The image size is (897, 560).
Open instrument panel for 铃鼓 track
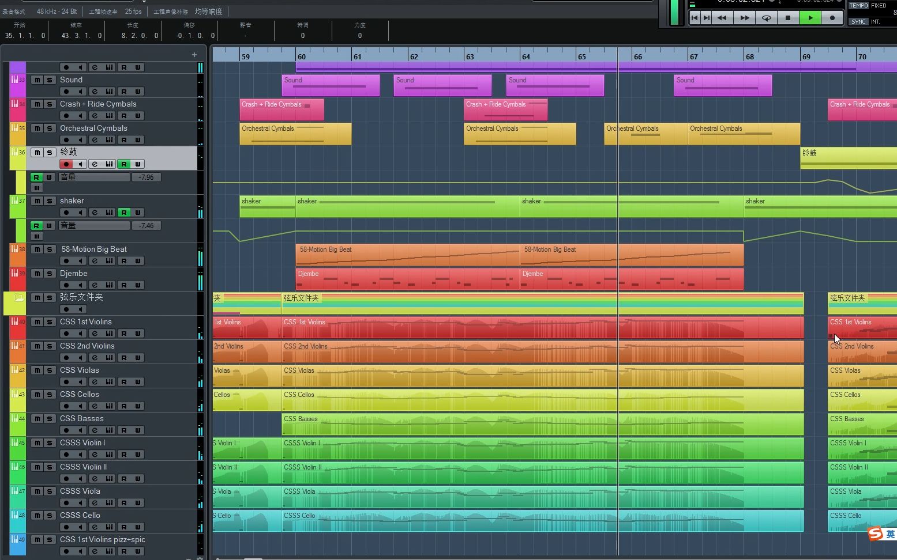(x=109, y=164)
